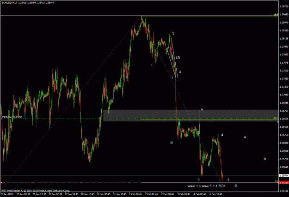This screenshot has height=197, width=289.
Task: Click projected correction label 'b'
Action: [265, 159]
